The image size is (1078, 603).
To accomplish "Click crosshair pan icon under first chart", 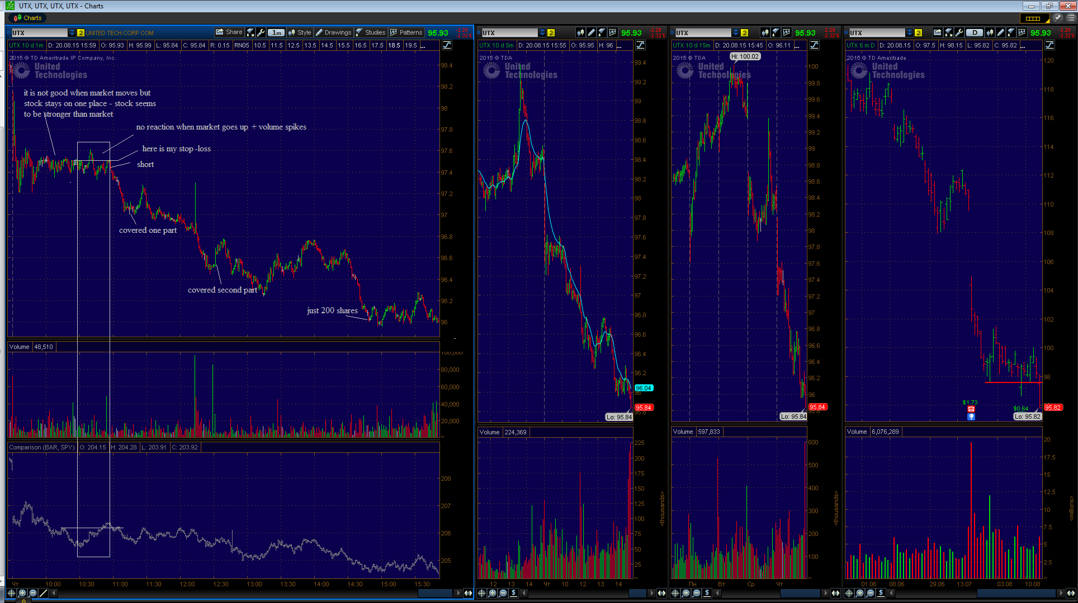I will [x=11, y=593].
